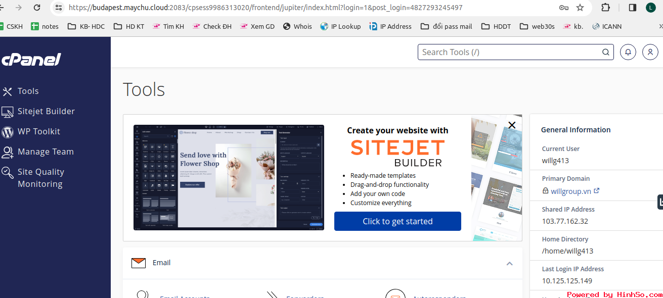Image resolution: width=663 pixels, height=298 pixels.
Task: Click the Email section title
Action: 161,263
